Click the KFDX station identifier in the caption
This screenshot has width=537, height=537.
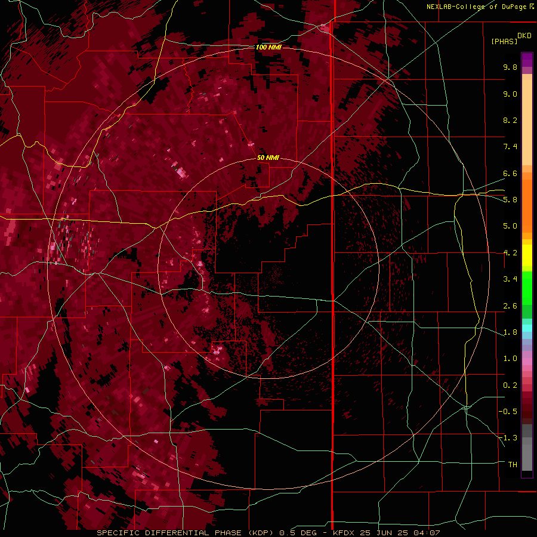344,533
